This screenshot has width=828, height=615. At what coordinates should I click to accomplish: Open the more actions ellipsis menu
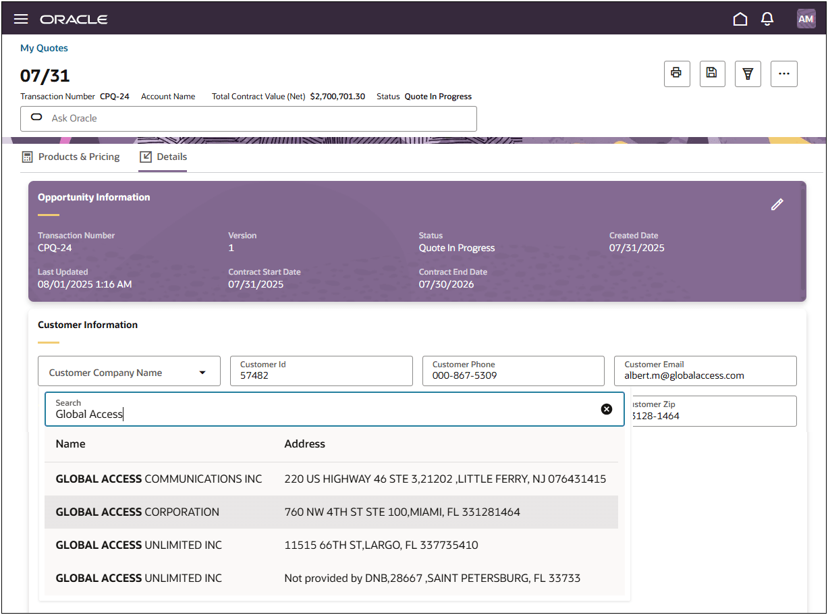pos(783,74)
